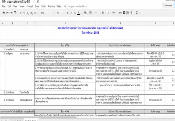Image resolution: width=175 pixels, height=121 pixels.
Task: Open the borders menu
Action: point(91,13)
